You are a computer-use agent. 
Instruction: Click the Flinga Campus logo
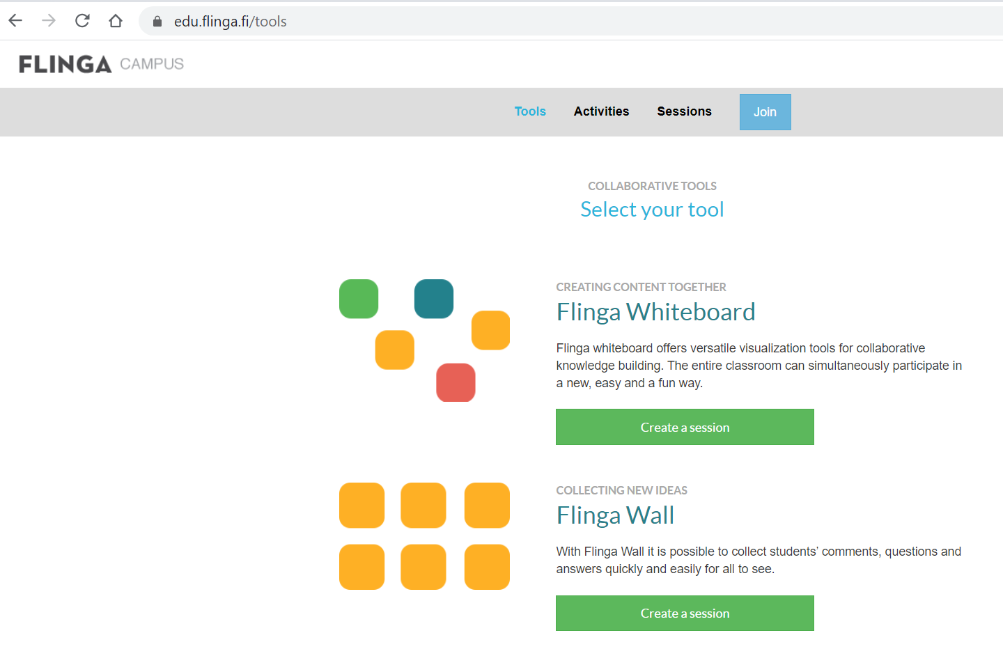tap(101, 64)
